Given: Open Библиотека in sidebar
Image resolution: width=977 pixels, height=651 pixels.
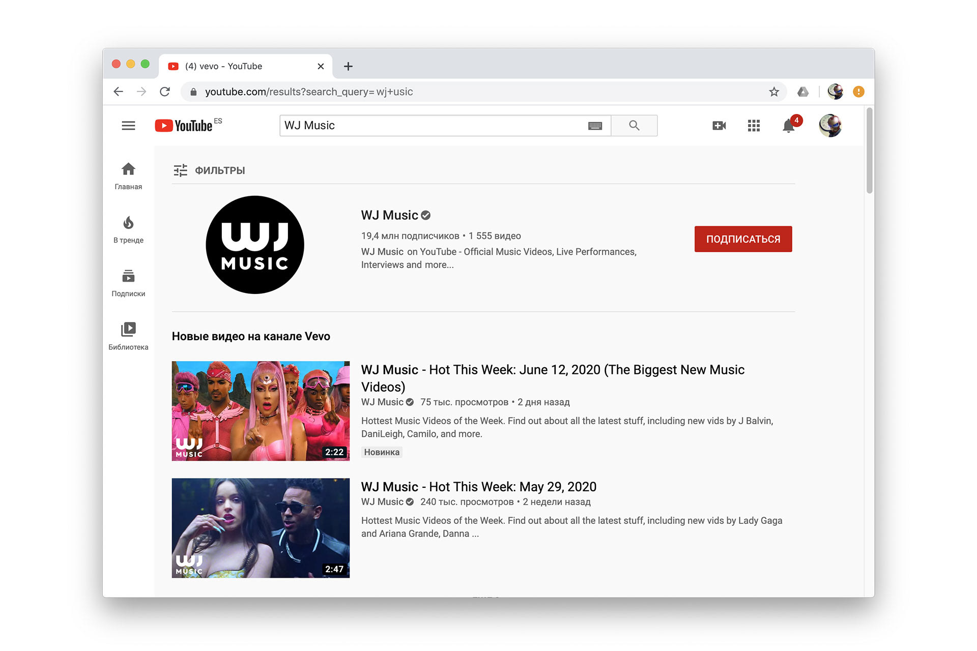Looking at the screenshot, I should tap(128, 336).
